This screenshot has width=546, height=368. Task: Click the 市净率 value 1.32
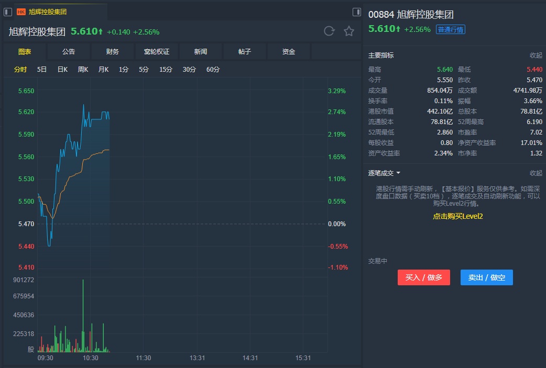[536, 153]
